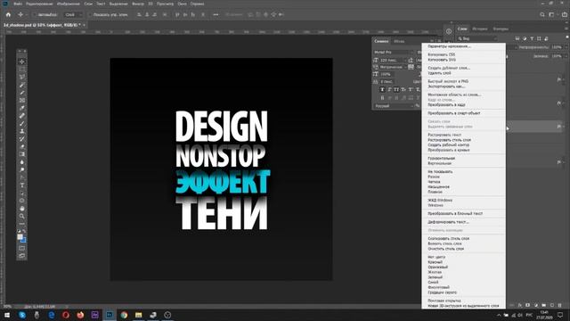The width and height of the screenshot is (570, 321).
Task: Click the fx icon at the Layers panel bottom
Action: pyautogui.click(x=520, y=305)
